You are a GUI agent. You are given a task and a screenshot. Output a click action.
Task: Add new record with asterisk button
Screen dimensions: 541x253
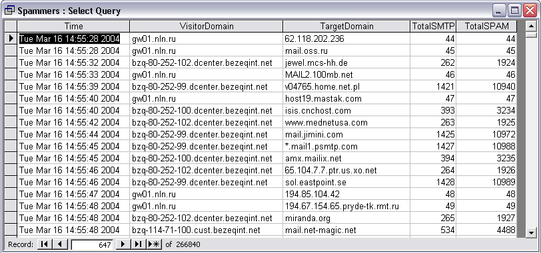point(154,244)
